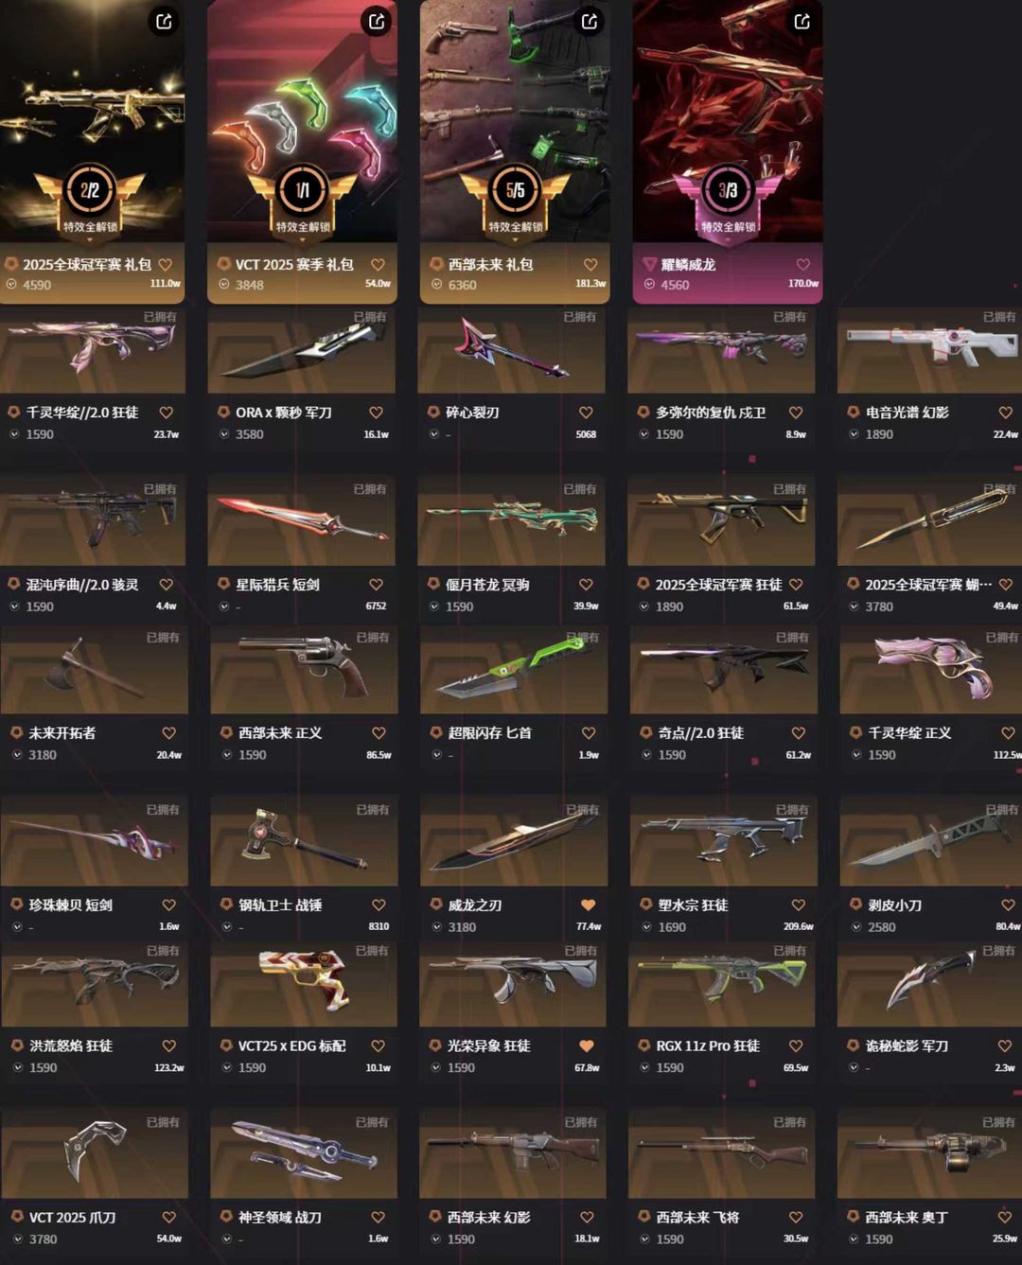
Task: Like the 西部未来 奥丁 skin
Action: pos(1005,1218)
